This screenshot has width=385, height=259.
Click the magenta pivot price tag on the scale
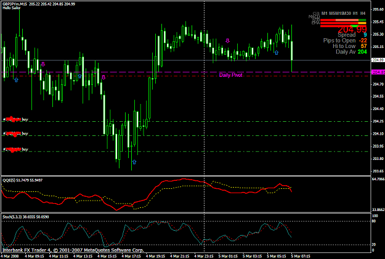pos(378,72)
